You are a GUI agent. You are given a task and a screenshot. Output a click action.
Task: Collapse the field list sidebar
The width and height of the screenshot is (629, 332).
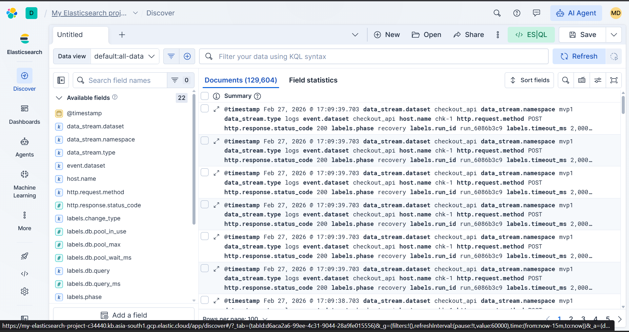click(61, 80)
